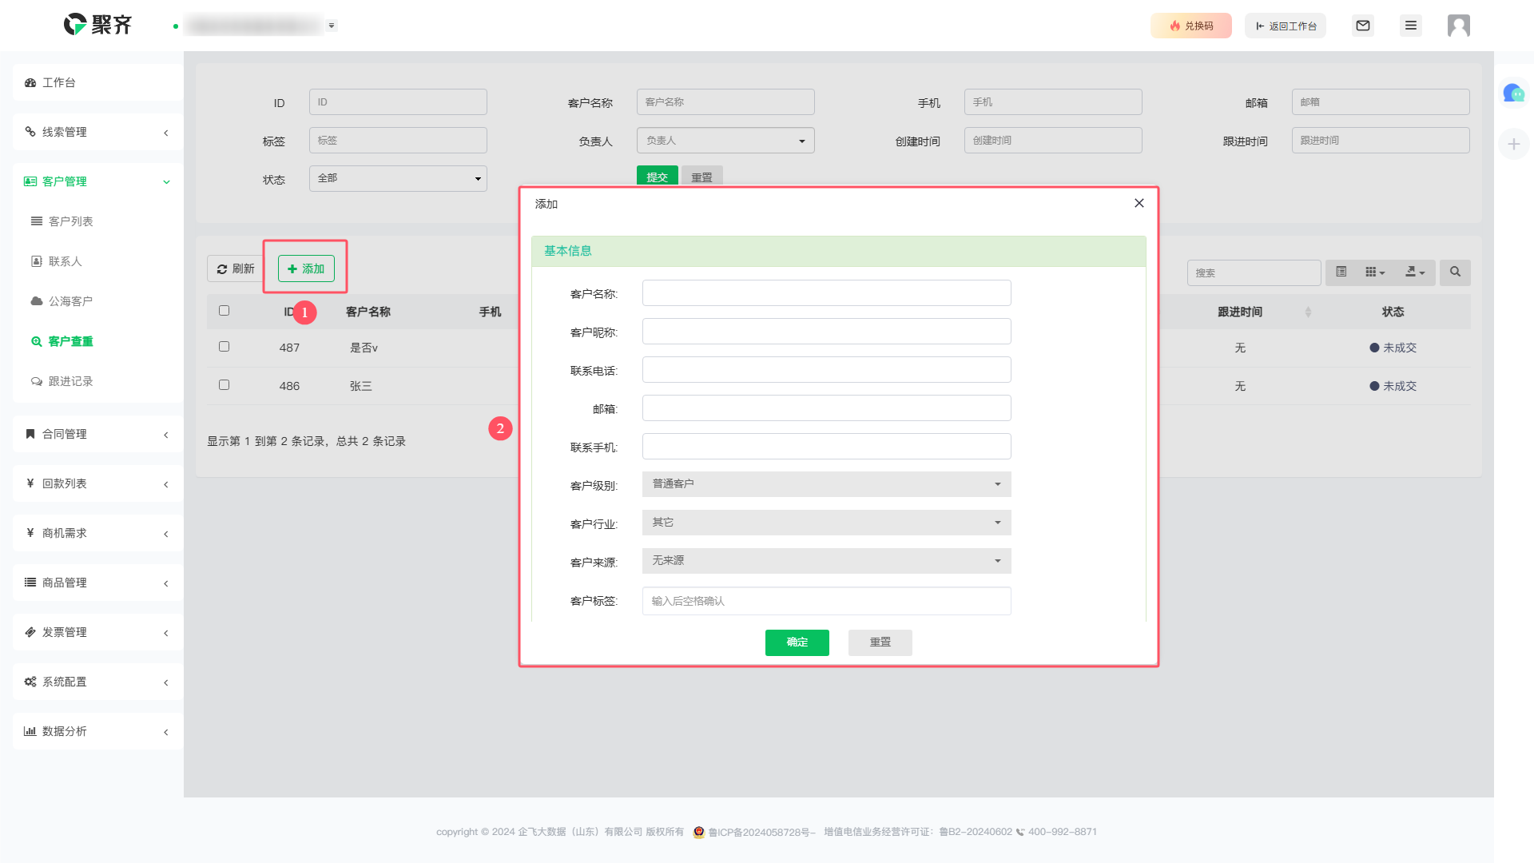This screenshot has height=863, width=1534.
Task: Toggle the select-all checkbox in table header
Action: tap(224, 310)
